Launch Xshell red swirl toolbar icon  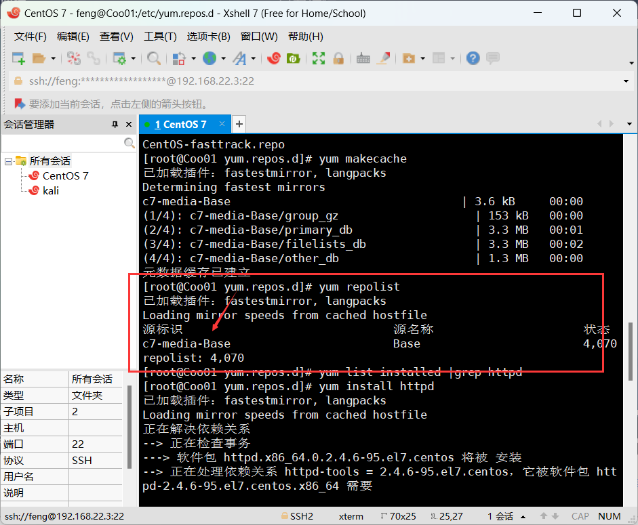(x=274, y=58)
